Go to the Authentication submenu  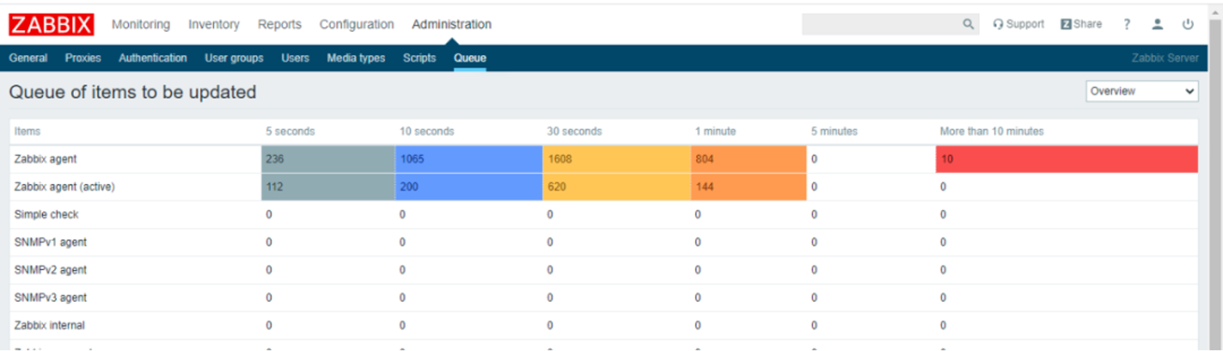[152, 58]
